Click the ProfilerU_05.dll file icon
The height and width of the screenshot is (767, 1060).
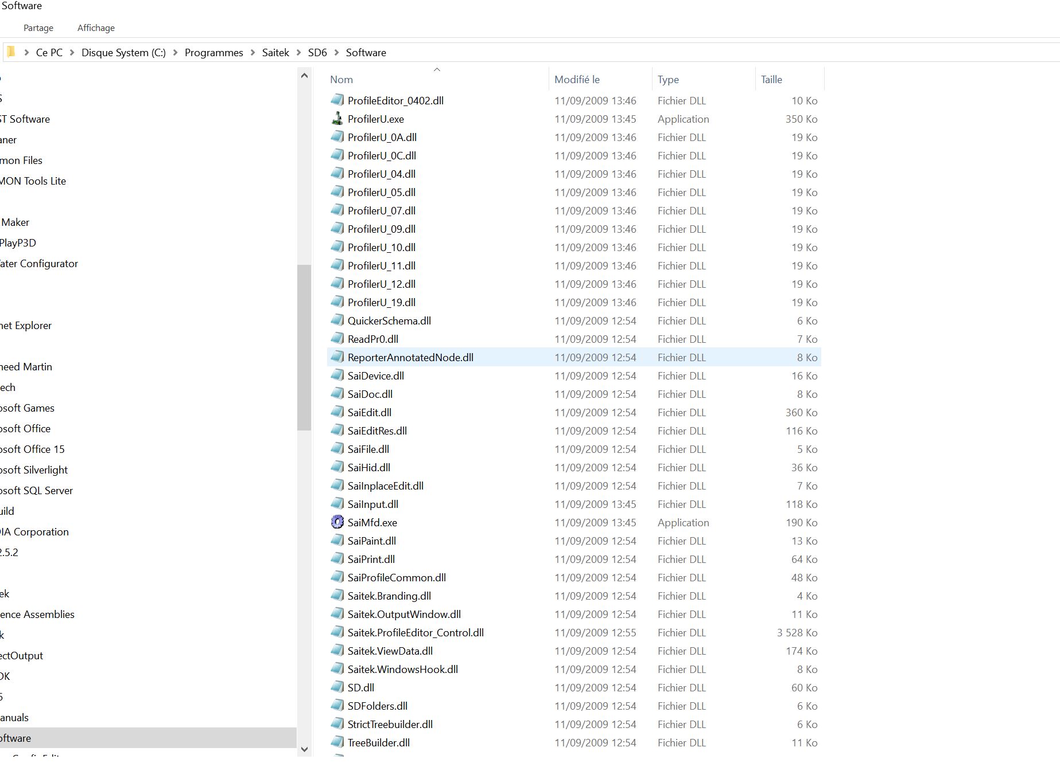coord(337,192)
